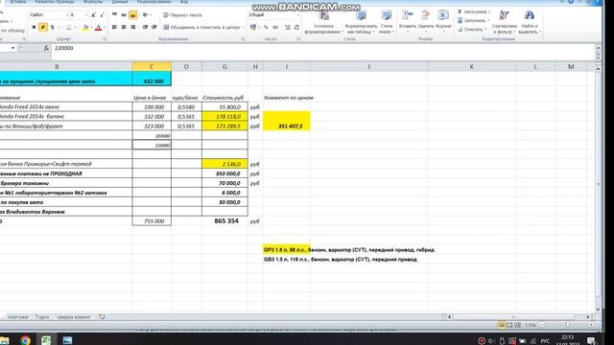Image resolution: width=614 pixels, height=345 pixels.
Task: Open Find and select (Найти и выделить)
Action: (x=529, y=21)
